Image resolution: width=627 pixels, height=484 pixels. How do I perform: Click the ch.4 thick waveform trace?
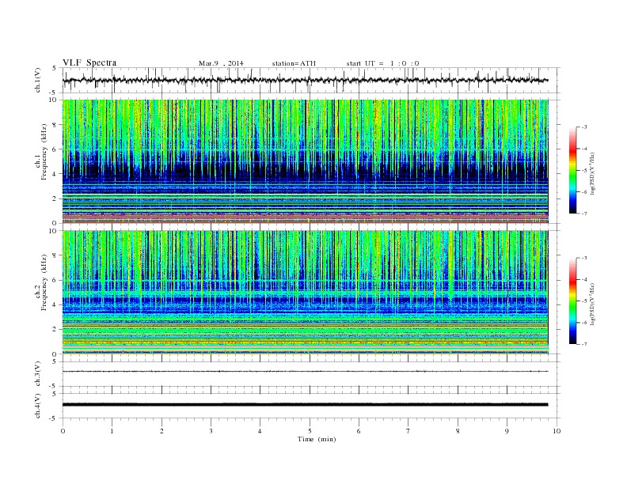tap(305, 405)
